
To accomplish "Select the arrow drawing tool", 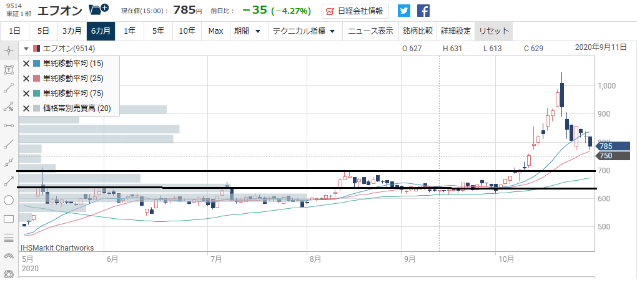I will pos(9,181).
